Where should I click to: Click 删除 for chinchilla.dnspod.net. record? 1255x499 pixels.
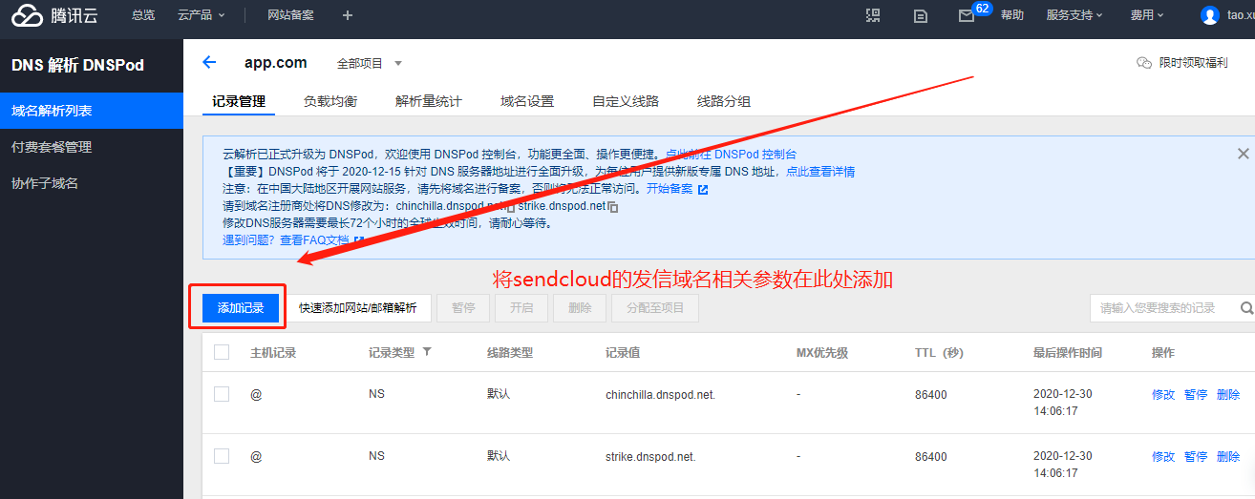[1228, 394]
